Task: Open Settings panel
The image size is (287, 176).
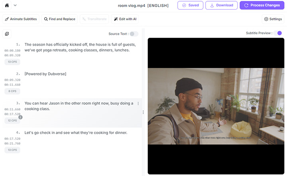Action: pyautogui.click(x=273, y=19)
